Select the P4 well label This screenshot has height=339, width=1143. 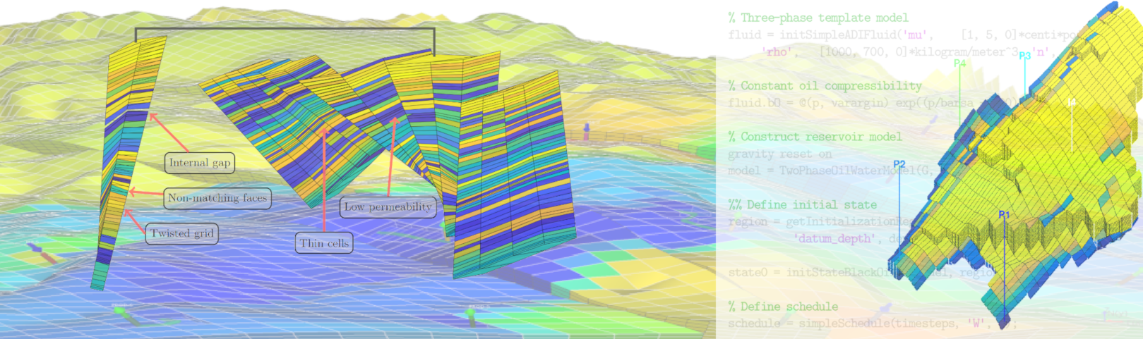click(959, 63)
